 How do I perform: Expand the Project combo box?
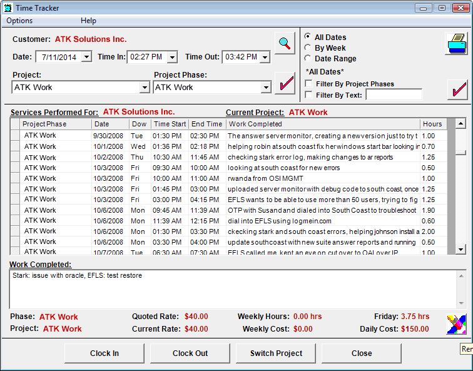(145, 88)
